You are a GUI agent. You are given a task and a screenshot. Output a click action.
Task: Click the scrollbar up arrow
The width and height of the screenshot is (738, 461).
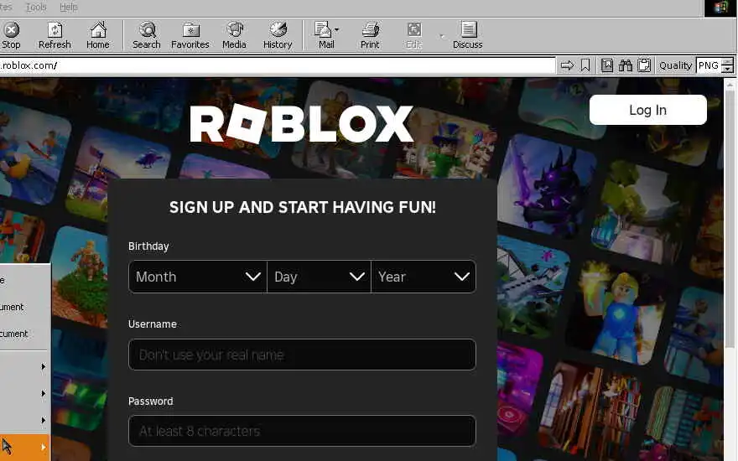coord(730,85)
